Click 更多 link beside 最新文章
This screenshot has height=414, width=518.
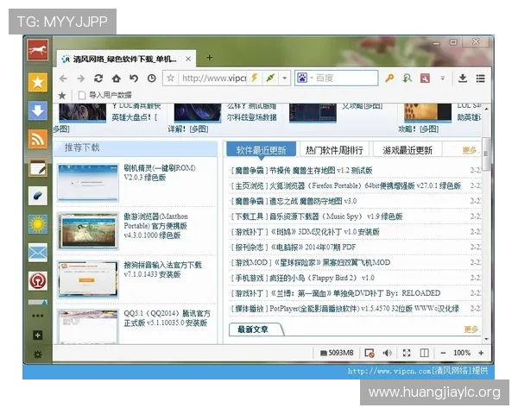pos(471,329)
